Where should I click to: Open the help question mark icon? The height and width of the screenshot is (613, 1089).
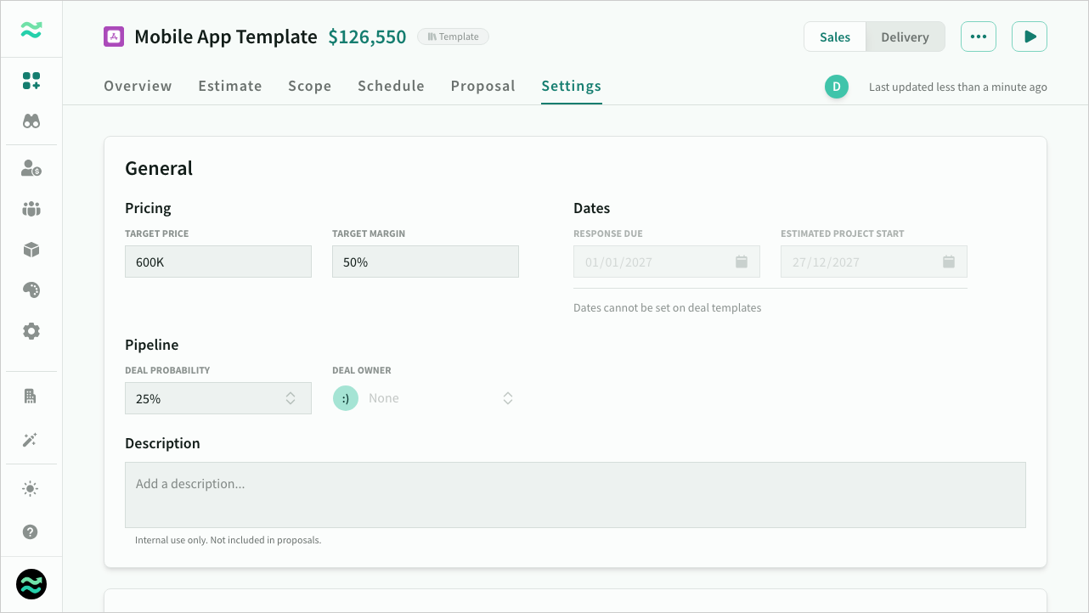(31, 531)
